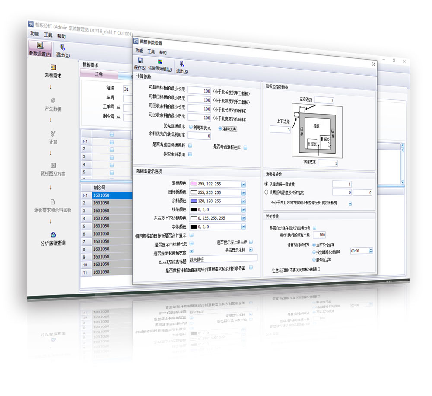This screenshot has height=396, width=432.
Task: Click the 计算 step icon in sidebar
Action: (53, 134)
